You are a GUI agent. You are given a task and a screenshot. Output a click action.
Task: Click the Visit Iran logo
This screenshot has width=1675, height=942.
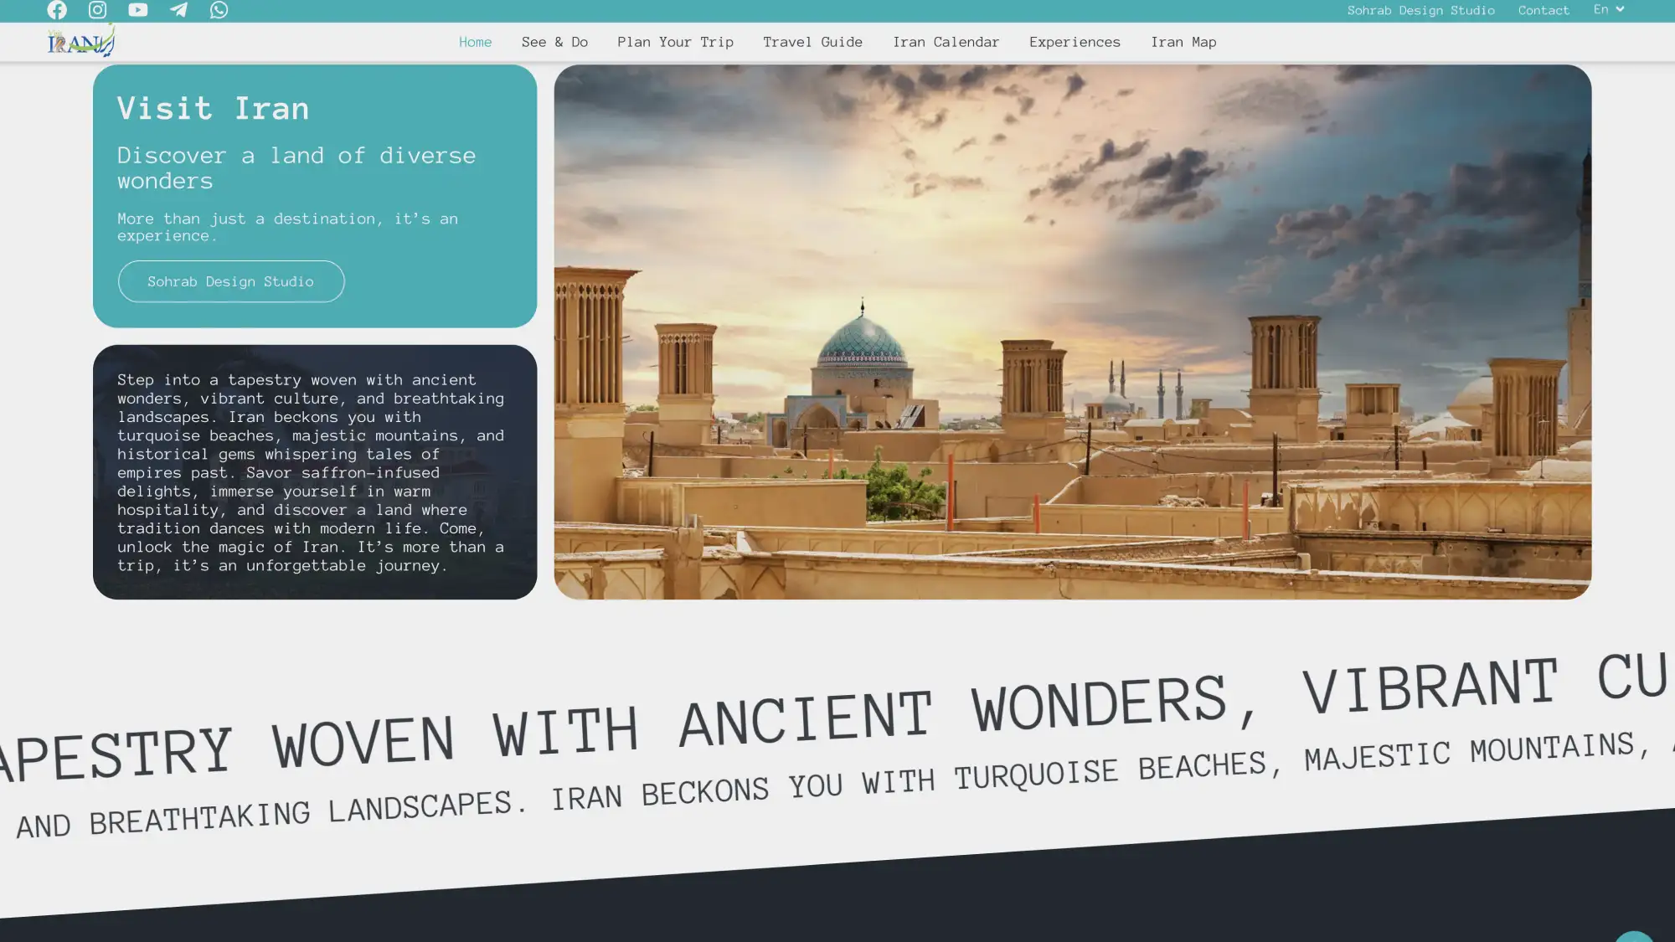coord(81,41)
